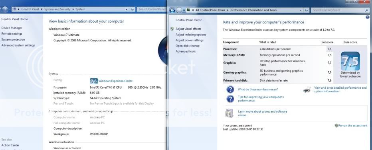Open System protection
Viewport: 372px width, 150px height.
pyautogui.click(x=13, y=39)
